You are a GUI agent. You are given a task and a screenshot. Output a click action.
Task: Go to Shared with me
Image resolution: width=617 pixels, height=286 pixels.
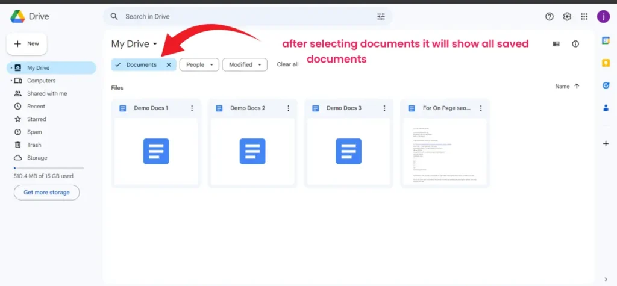pos(46,93)
